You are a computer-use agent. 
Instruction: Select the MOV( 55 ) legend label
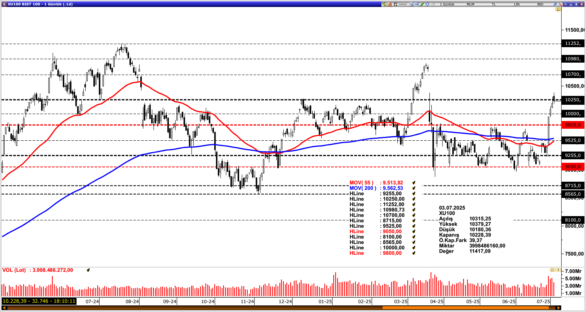(362, 182)
